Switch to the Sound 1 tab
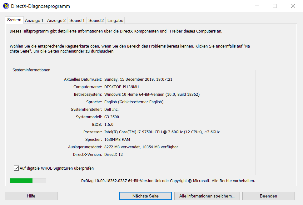 pos(77,20)
